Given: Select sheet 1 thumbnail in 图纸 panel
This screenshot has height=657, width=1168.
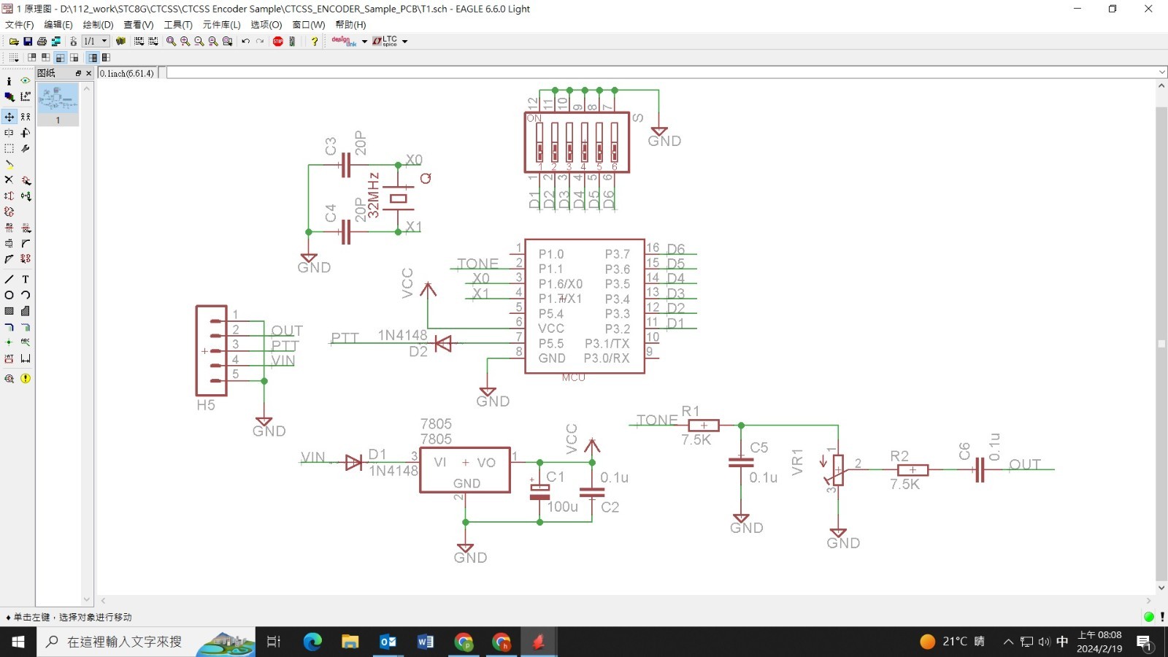Looking at the screenshot, I should pyautogui.click(x=58, y=100).
